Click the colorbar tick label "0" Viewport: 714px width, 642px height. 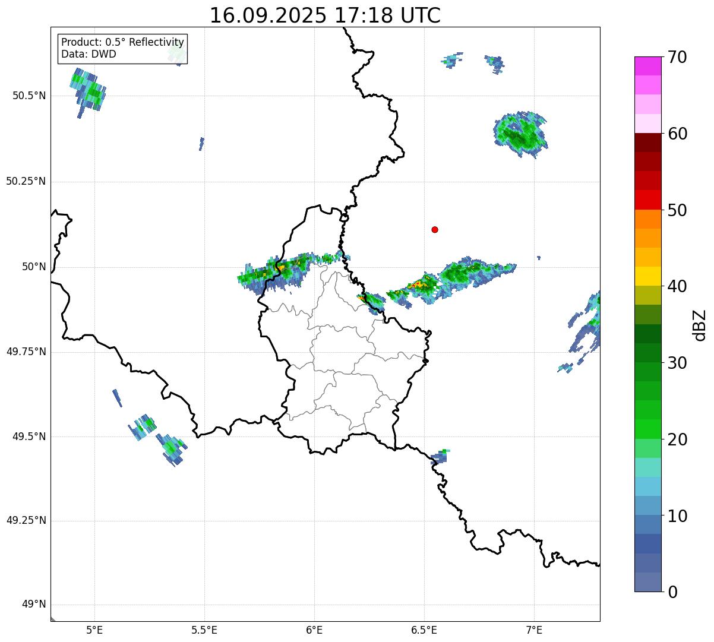[672, 592]
